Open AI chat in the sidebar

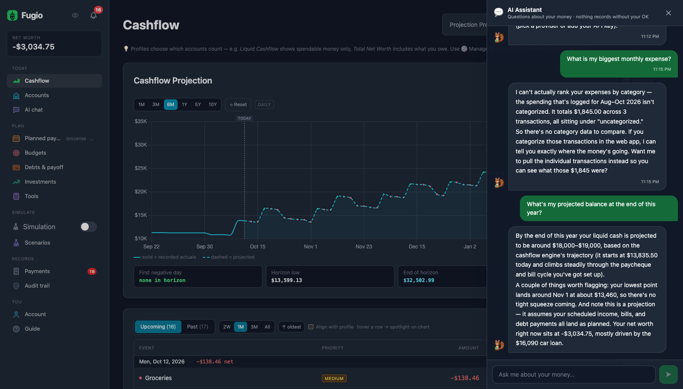54,110
